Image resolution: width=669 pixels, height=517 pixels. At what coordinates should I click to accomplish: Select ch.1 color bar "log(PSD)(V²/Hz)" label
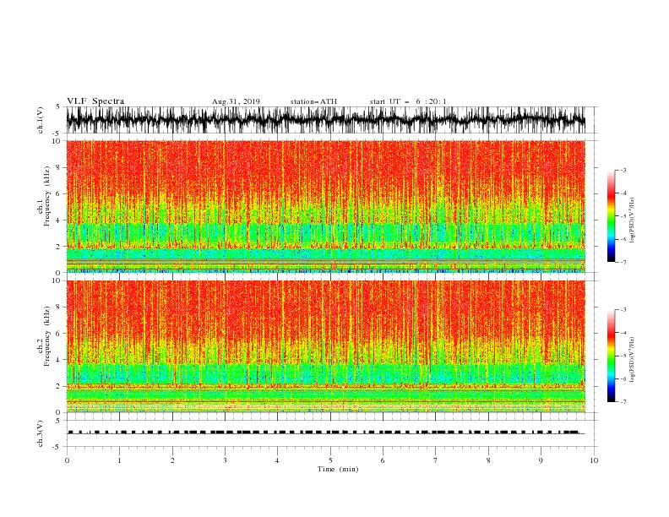coord(633,220)
